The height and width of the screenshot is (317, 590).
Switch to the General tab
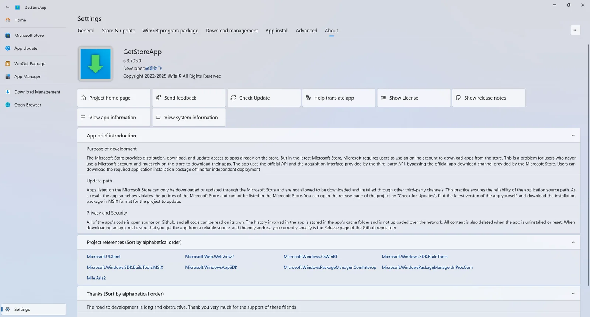pos(86,31)
